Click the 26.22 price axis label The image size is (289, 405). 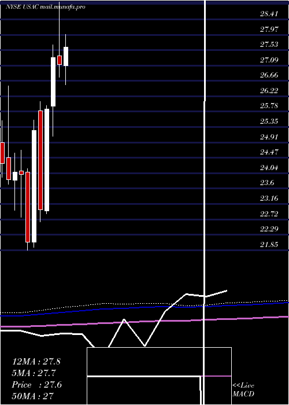[x=269, y=91]
